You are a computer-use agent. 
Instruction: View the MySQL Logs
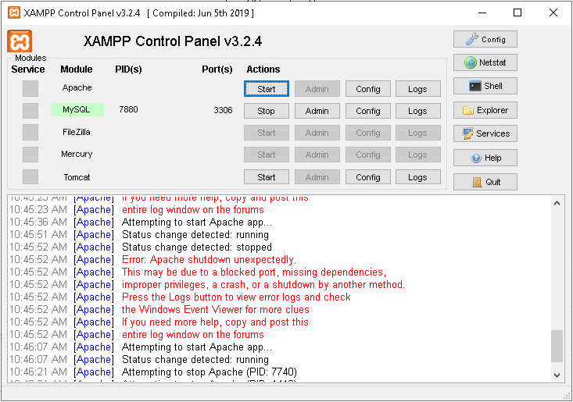pos(418,111)
